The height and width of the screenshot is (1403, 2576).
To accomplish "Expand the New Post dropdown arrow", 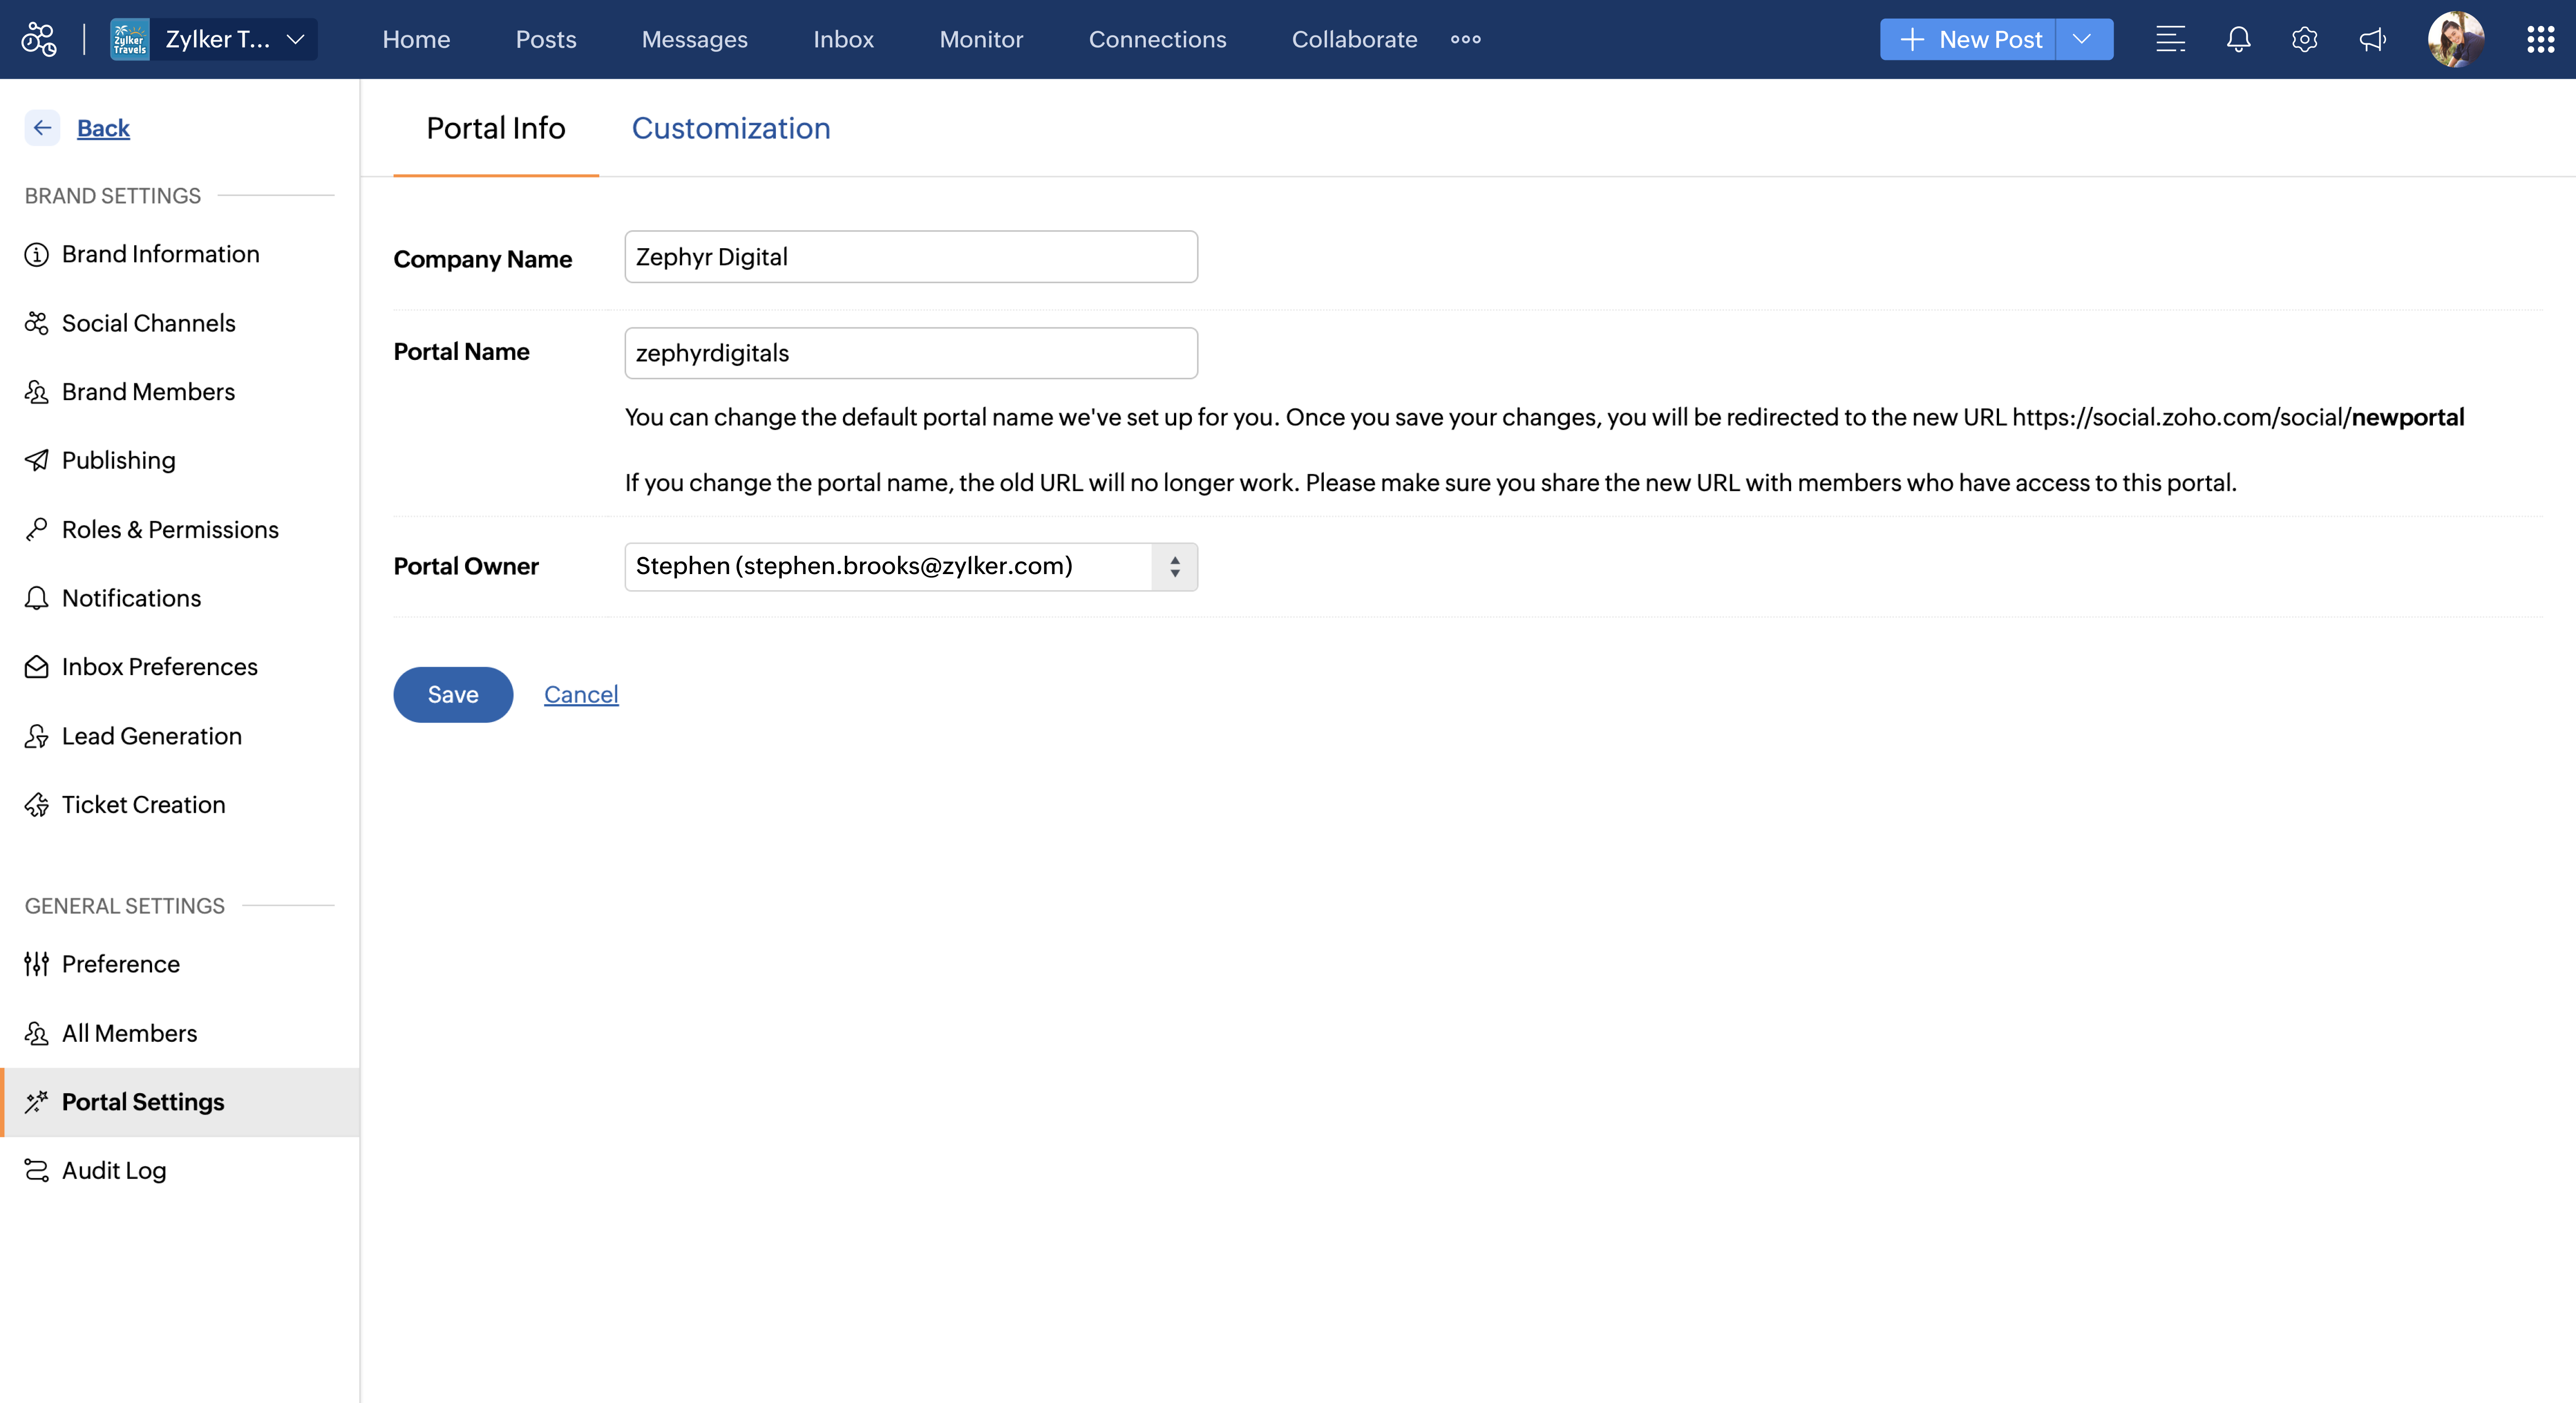I will point(2083,39).
